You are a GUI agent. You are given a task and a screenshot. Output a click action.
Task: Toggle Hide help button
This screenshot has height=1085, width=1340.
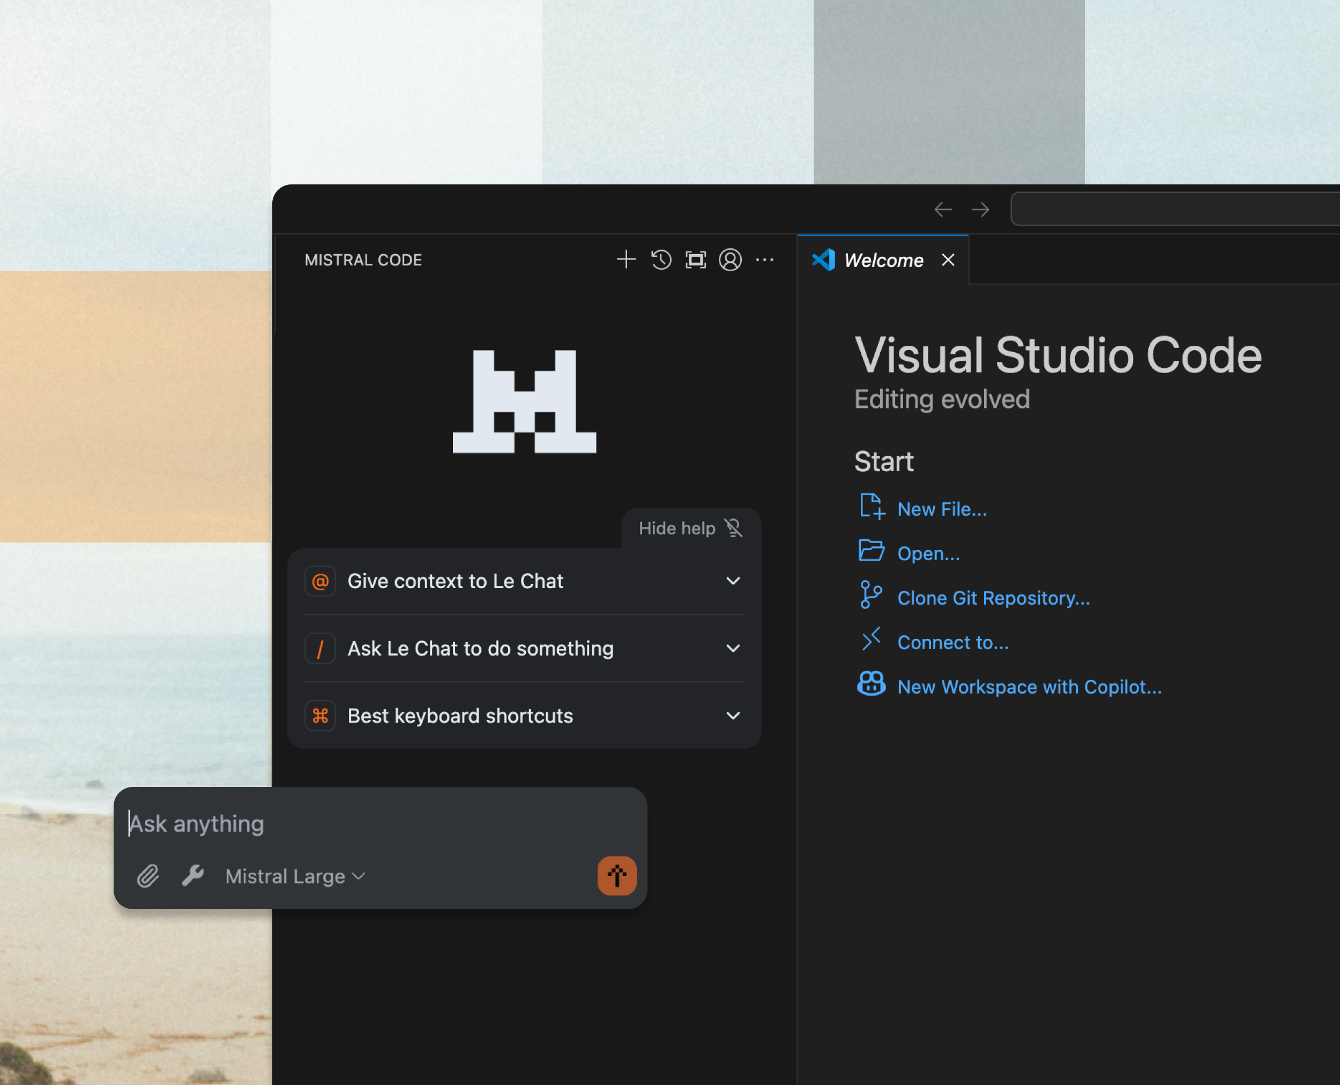point(690,528)
